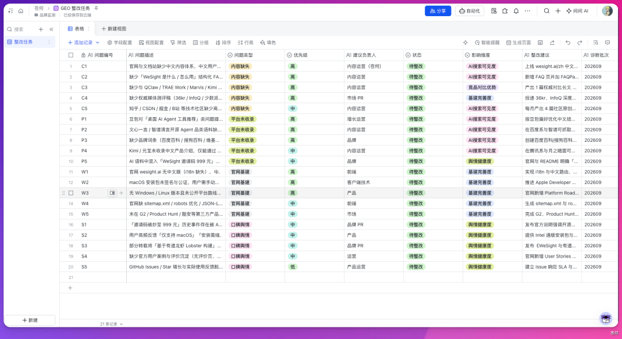Open more options for 整改任务 sidebar item
622x339 pixels.
click(49, 42)
